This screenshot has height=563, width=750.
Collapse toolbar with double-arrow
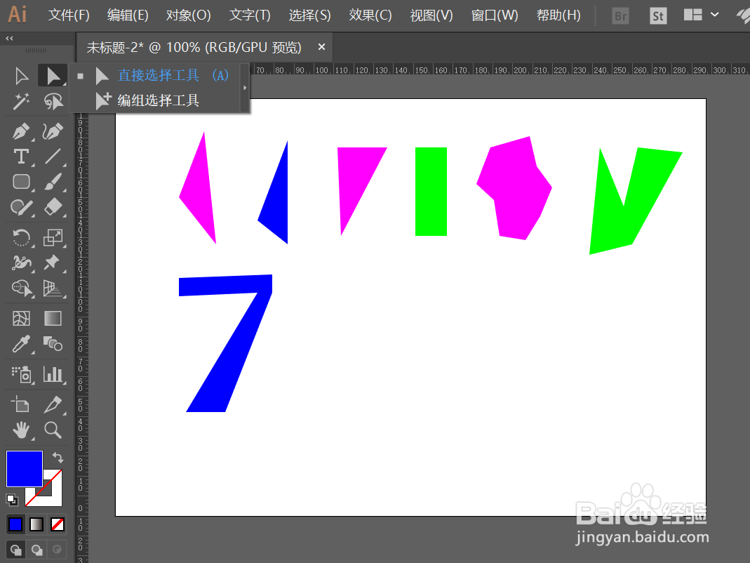10,39
